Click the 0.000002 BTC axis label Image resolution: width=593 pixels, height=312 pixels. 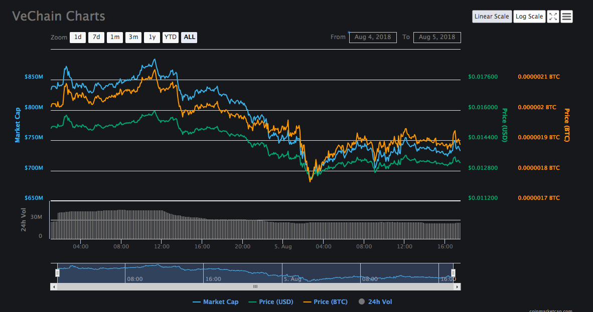tap(537, 107)
